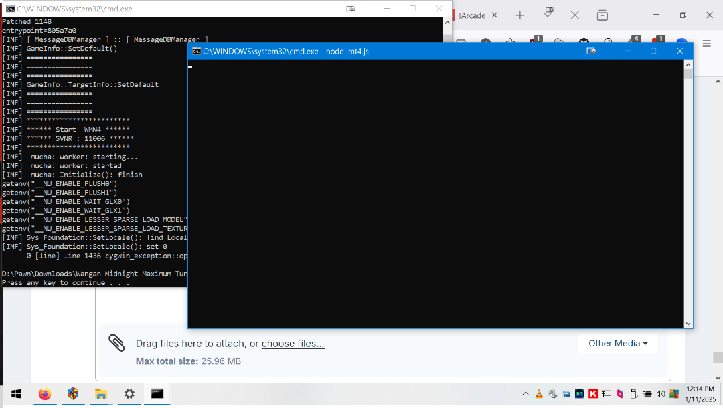Click the colorful cube taskbar icon

click(x=73, y=394)
